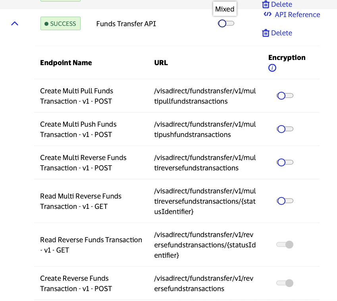Click the info icon under Encryption header

pyautogui.click(x=272, y=68)
